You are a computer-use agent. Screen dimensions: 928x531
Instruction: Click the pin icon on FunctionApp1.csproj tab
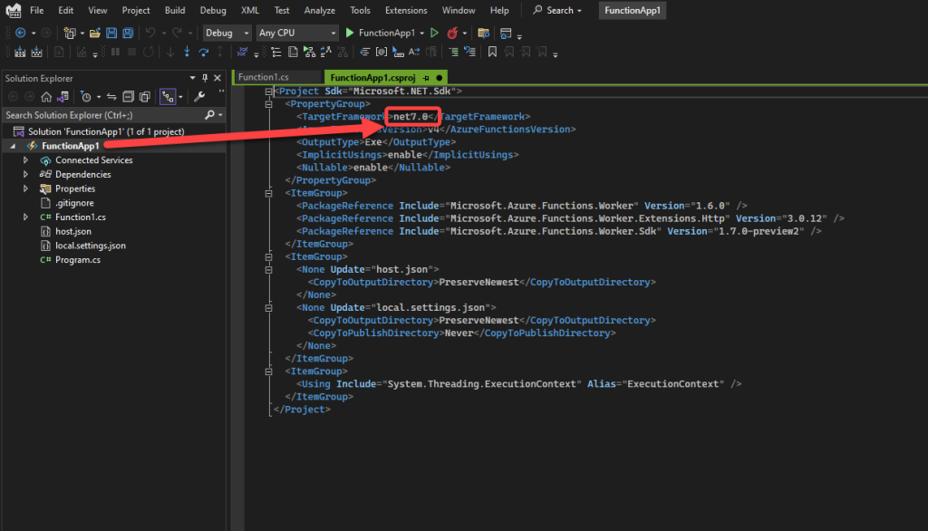point(426,78)
